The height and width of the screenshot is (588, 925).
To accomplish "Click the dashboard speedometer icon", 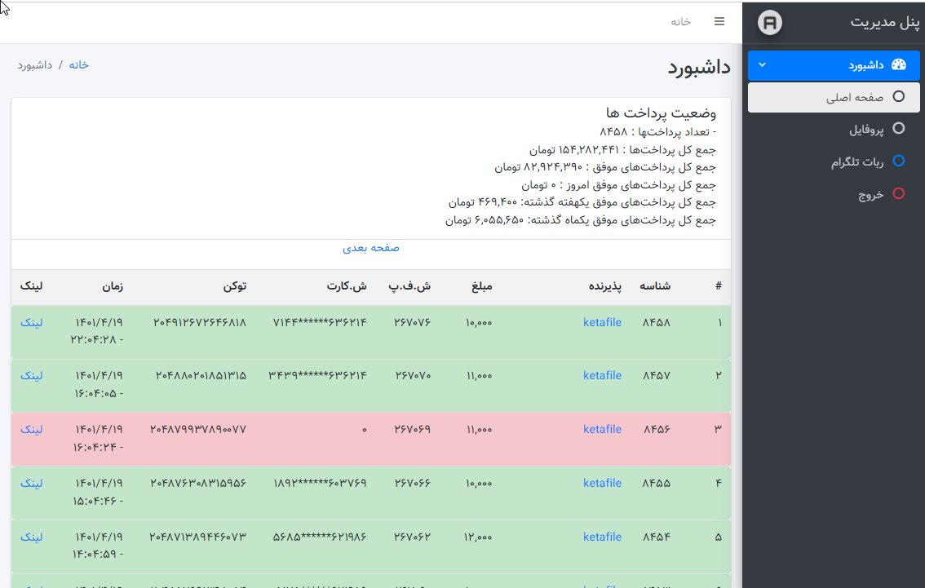I will (898, 65).
